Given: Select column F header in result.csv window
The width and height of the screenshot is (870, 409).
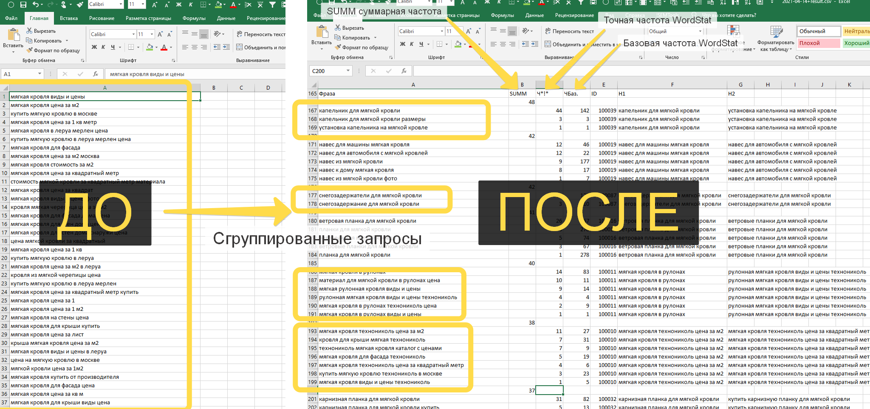Looking at the screenshot, I should [672, 85].
